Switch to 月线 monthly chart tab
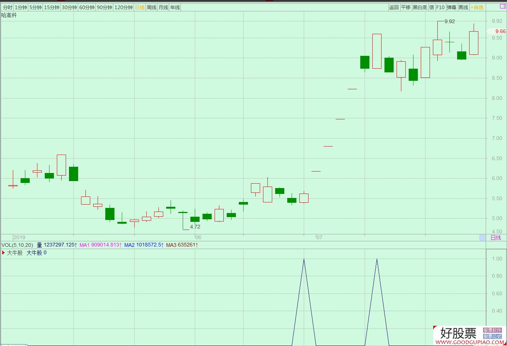Viewport: 507px width, 346px height. 163,7
